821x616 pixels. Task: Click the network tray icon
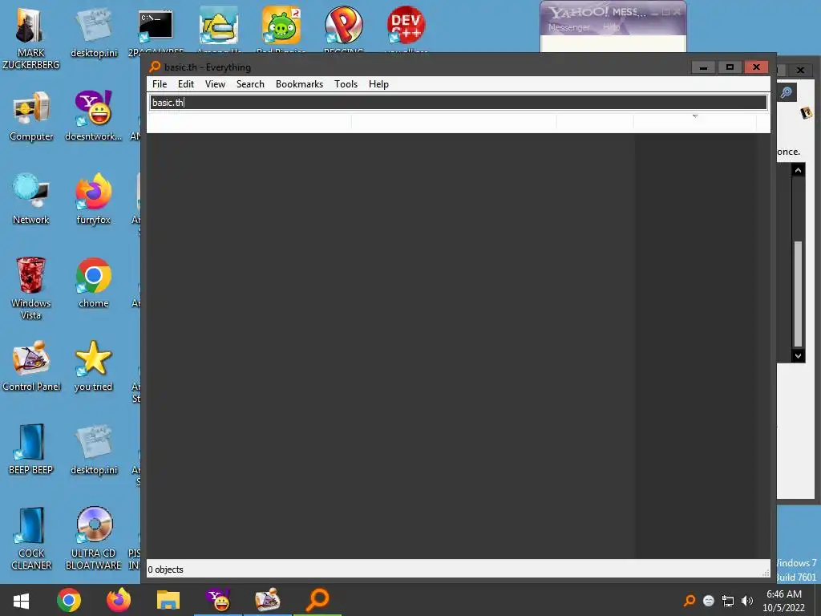[x=728, y=601]
